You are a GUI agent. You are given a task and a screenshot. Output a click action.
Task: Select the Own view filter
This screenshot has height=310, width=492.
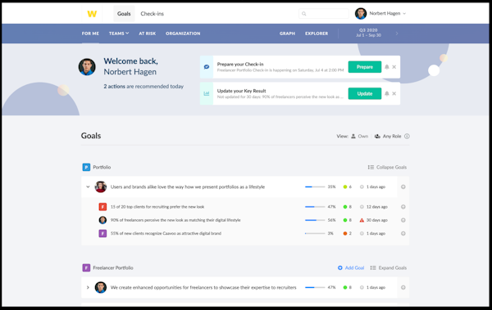(360, 137)
